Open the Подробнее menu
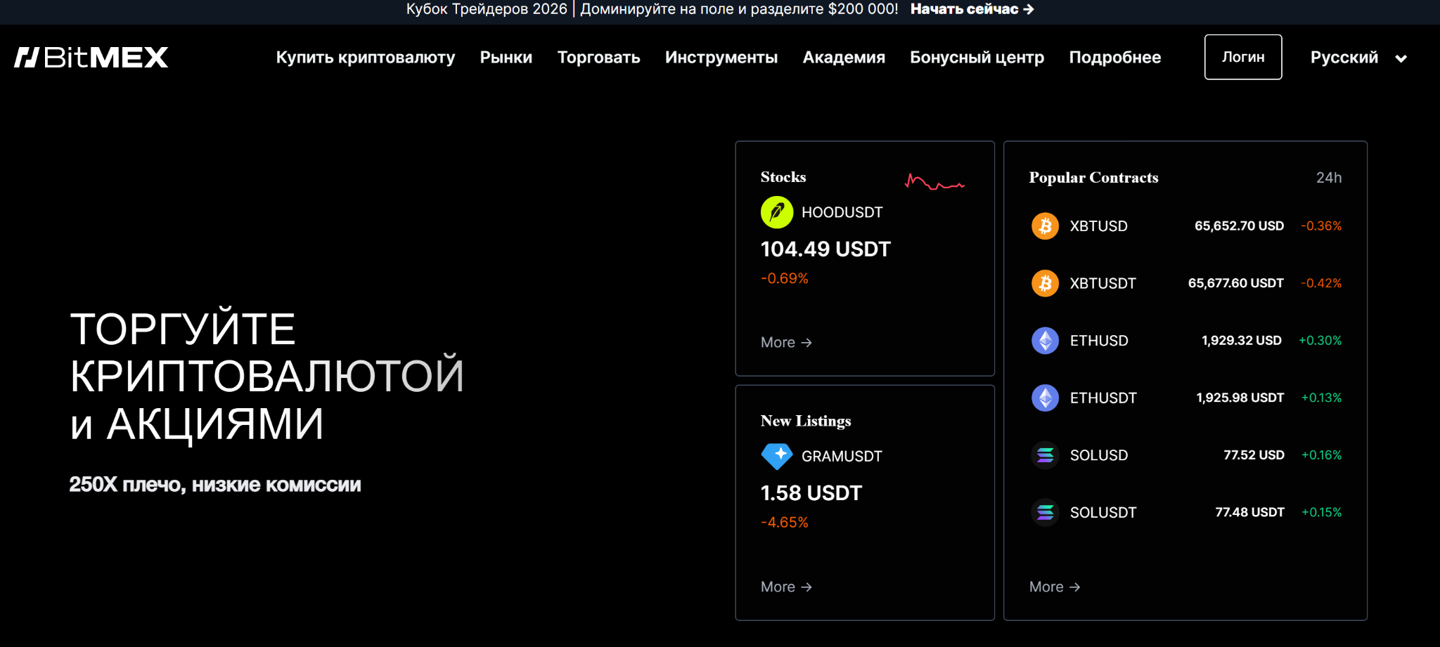The image size is (1440, 647). pyautogui.click(x=1115, y=58)
